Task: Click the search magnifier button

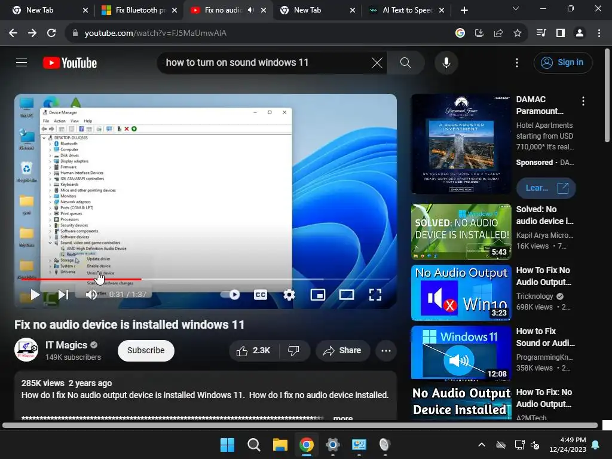Action: click(406, 62)
